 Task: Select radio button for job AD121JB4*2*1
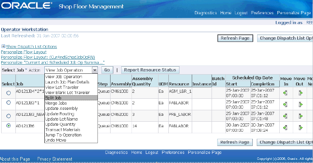click(8, 93)
